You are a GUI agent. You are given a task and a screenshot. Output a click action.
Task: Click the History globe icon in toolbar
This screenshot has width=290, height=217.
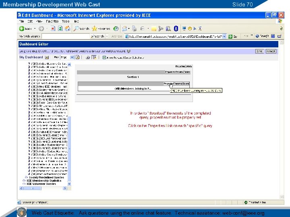click(116, 29)
